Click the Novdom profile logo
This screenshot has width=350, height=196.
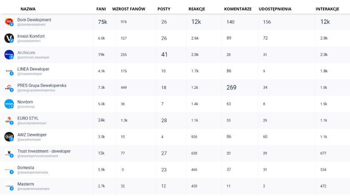(x=9, y=104)
